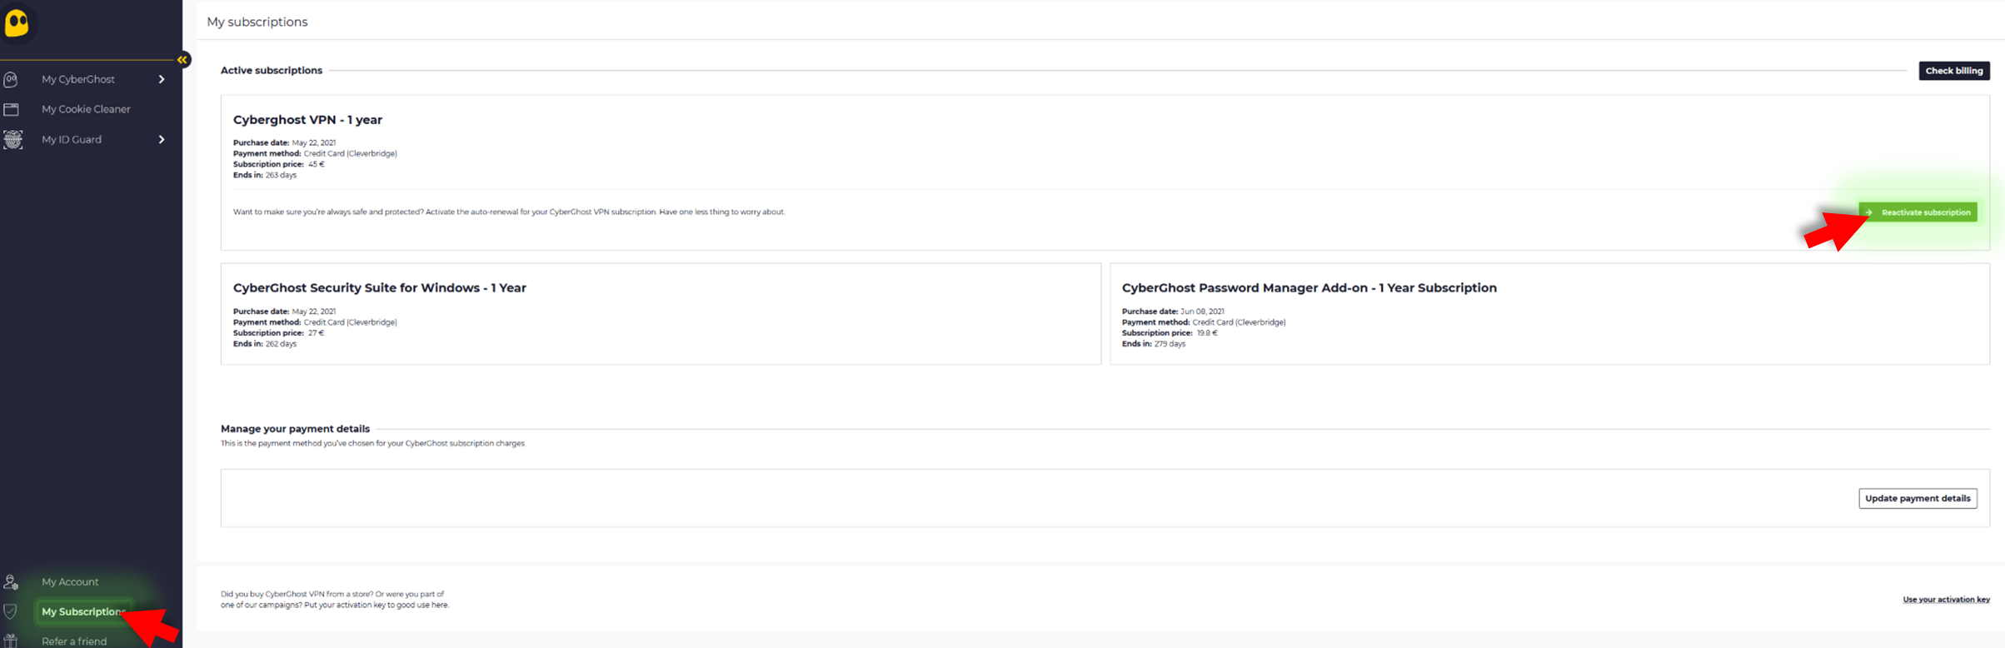Click the Refer a friend gift icon
Viewport: 2005px width, 648px height.
(x=10, y=641)
